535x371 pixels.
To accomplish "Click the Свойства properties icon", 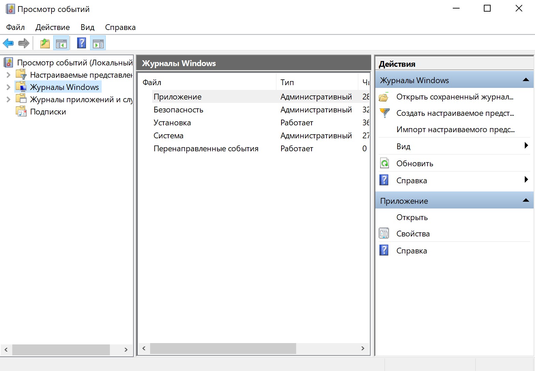I will coord(384,233).
